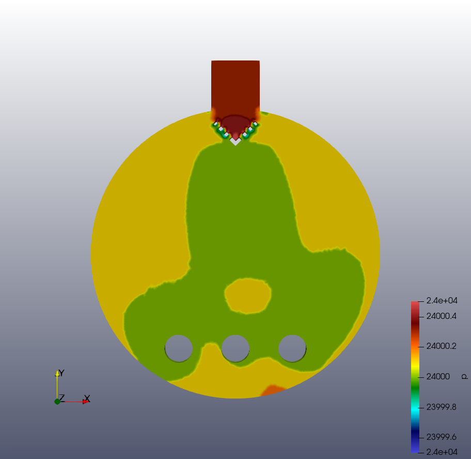Viewport: 471px width, 459px height.
Task: Click the green origin sphere of orientation axes
Action: pyautogui.click(x=57, y=402)
